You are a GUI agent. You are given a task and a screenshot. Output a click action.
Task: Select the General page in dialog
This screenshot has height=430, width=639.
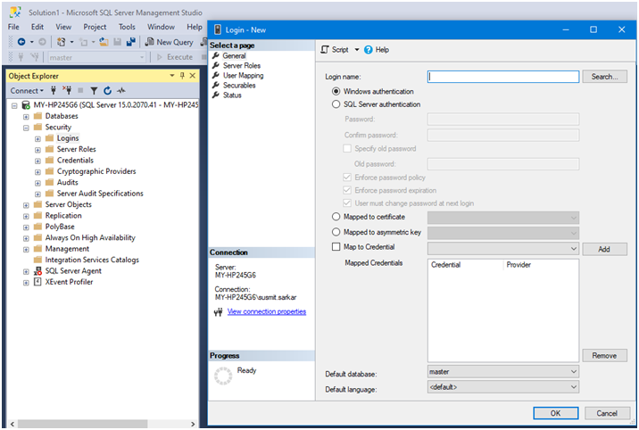[234, 56]
